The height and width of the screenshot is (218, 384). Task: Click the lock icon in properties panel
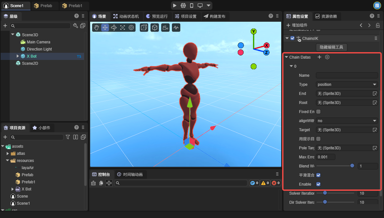point(378,25)
